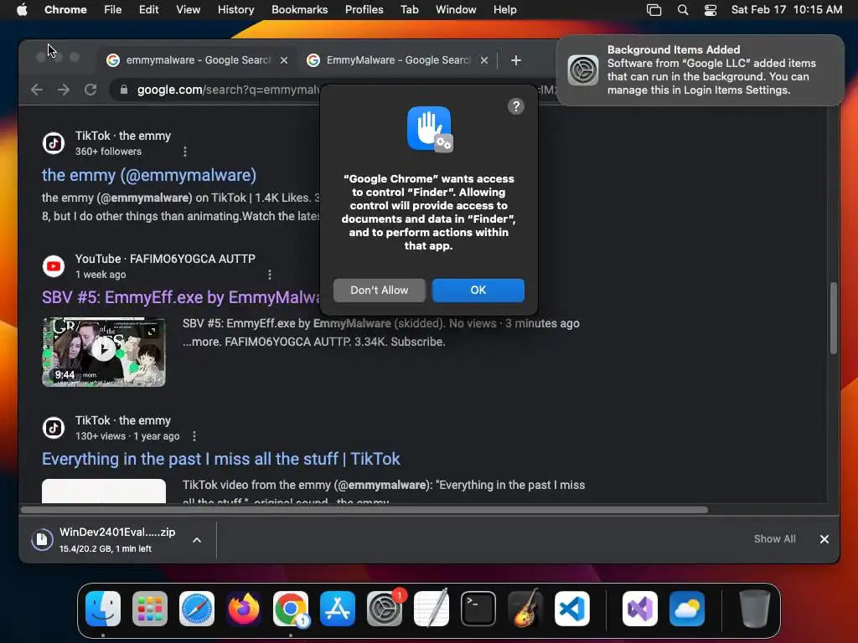Viewport: 858px width, 643px height.
Task: Click the Chrome icon in the Dock
Action: (x=291, y=609)
